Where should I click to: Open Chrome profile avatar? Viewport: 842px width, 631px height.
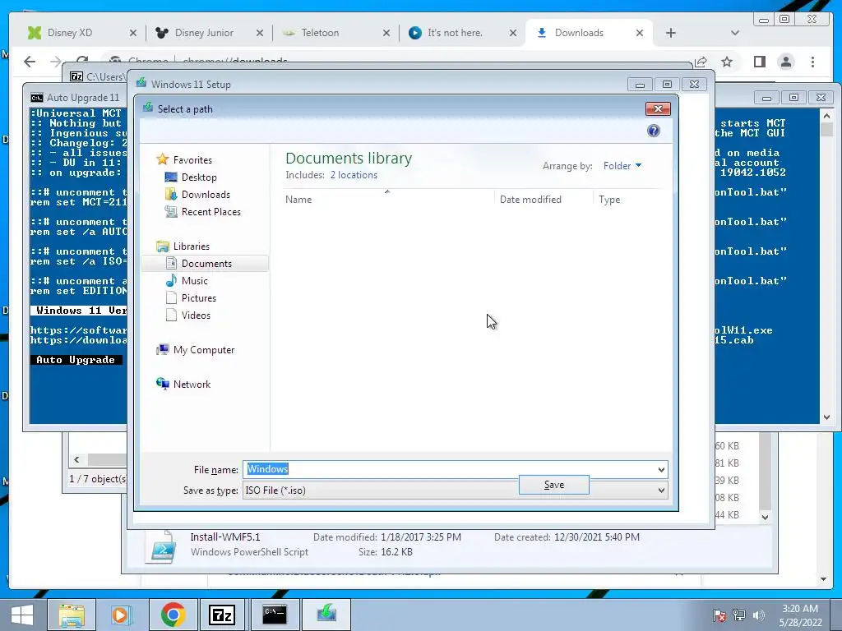[785, 62]
